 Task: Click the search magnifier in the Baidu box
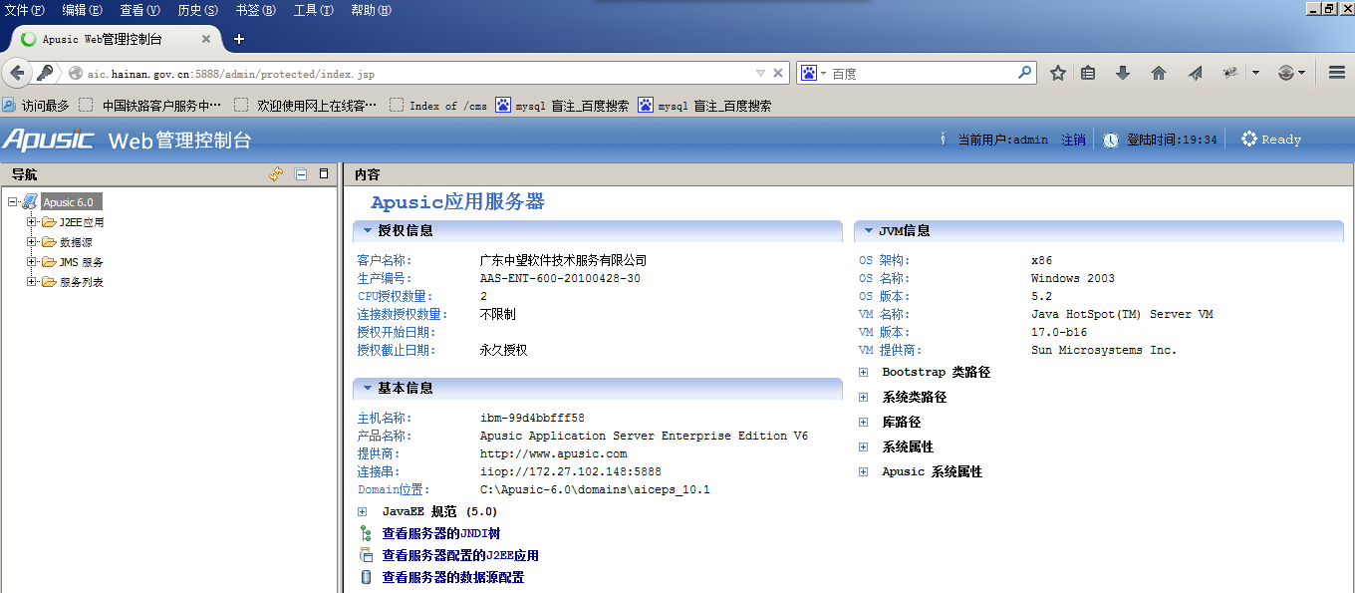(1024, 73)
